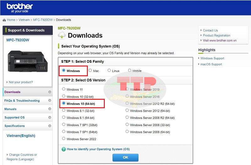Select the Mobile OS family radio
Image resolution: width=251 pixels, height=165 pixels.
pyautogui.click(x=130, y=70)
